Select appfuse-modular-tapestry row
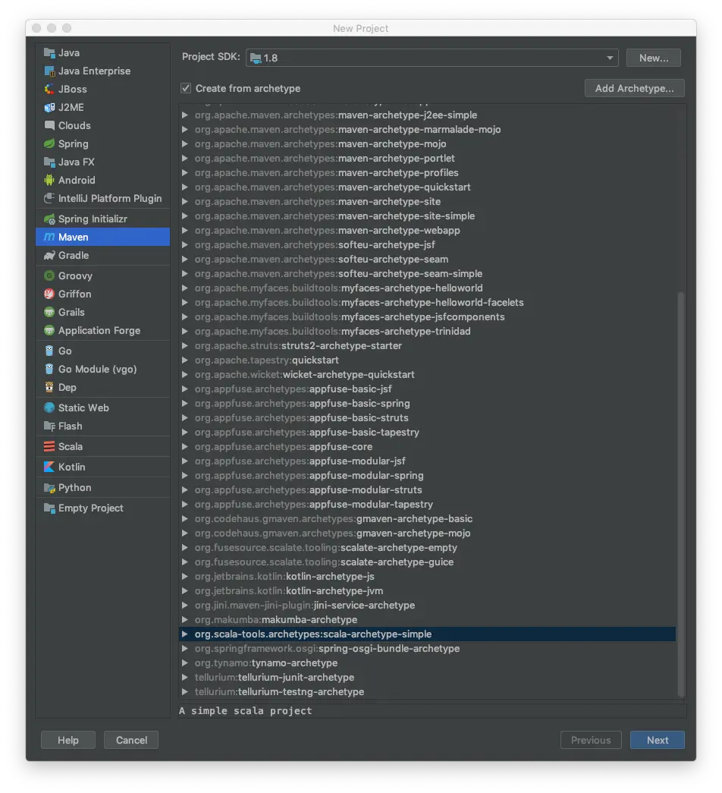 click(x=428, y=504)
